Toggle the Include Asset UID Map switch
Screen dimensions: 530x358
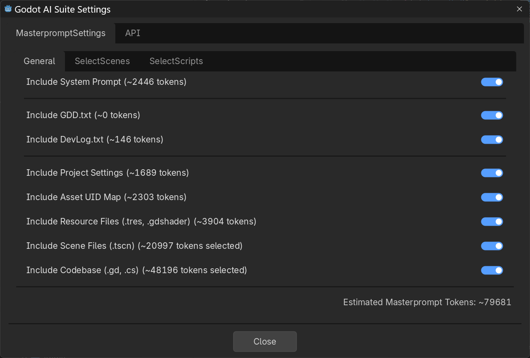[x=492, y=198]
